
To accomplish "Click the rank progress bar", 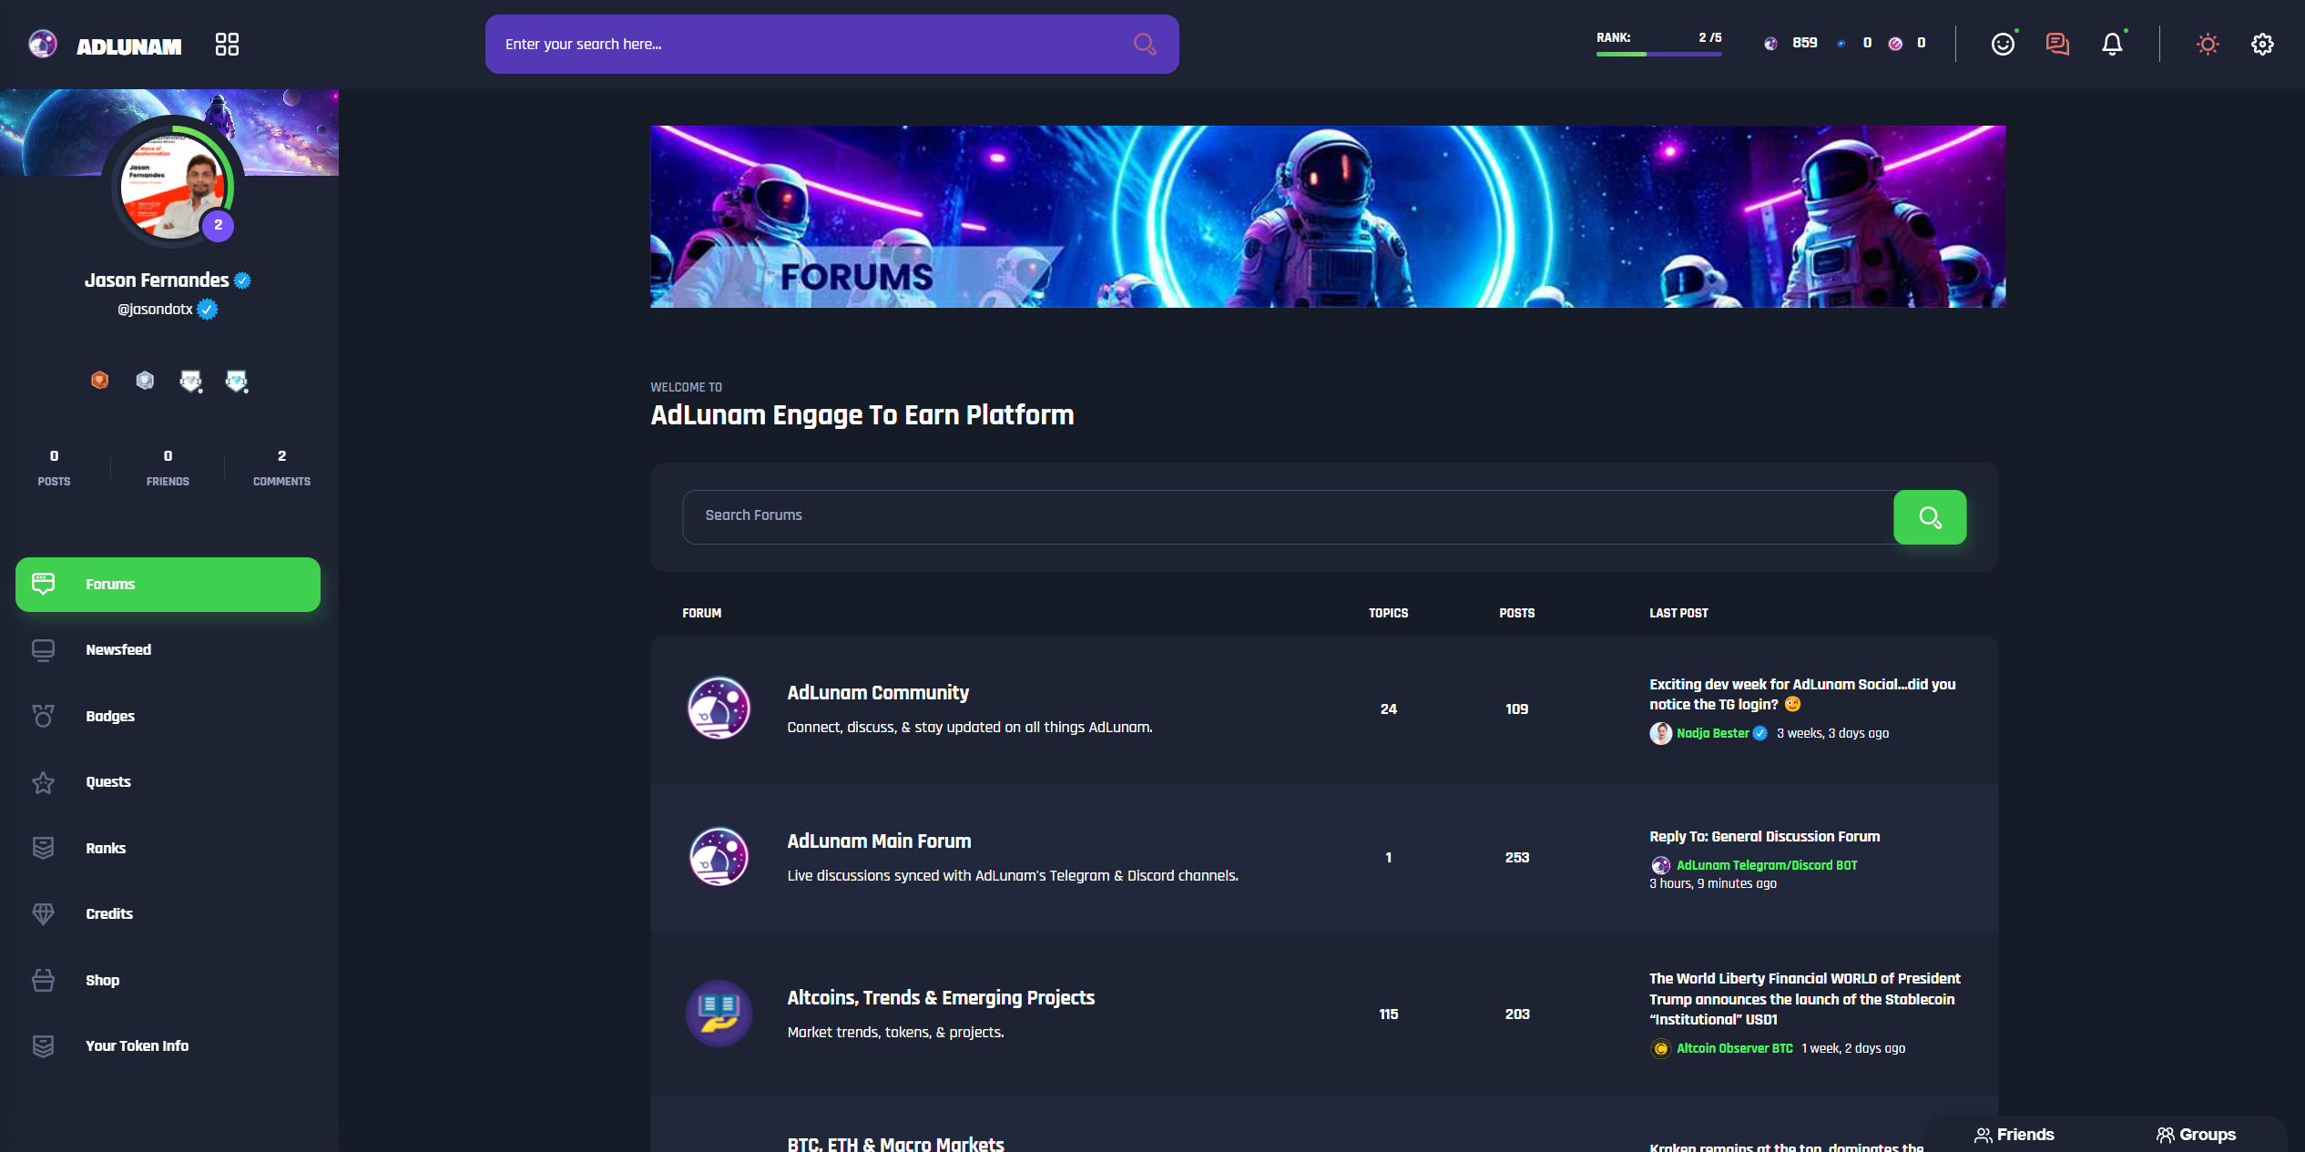I will 1658,54.
